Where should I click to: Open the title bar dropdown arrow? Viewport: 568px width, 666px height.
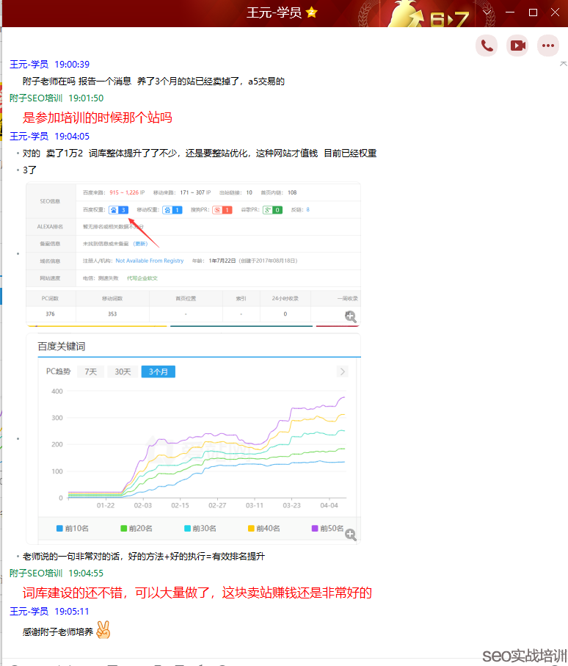click(x=487, y=12)
